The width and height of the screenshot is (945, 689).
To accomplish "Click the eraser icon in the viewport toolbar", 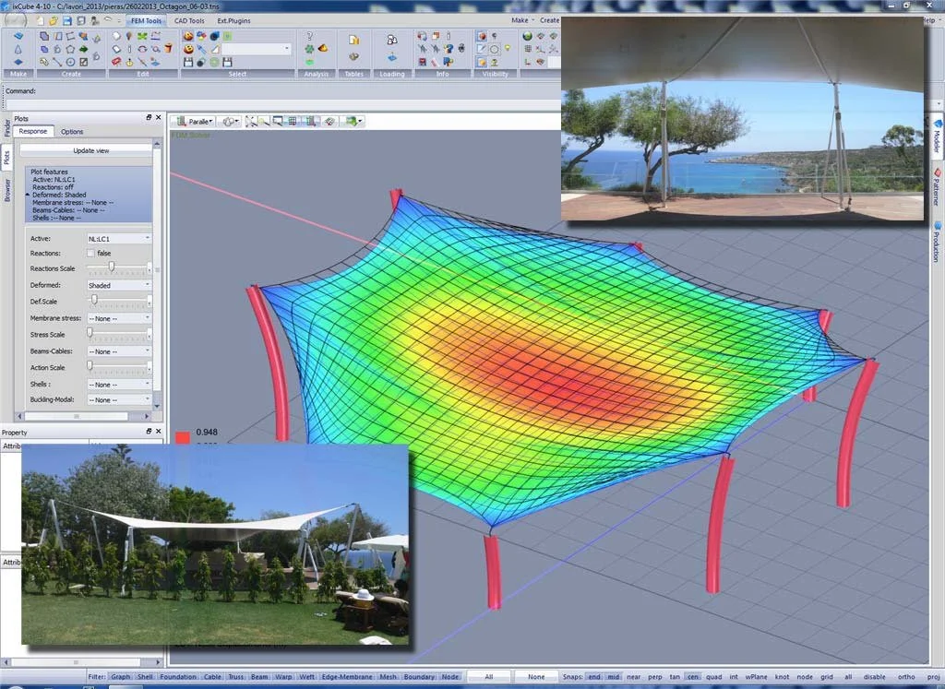I will [x=329, y=121].
